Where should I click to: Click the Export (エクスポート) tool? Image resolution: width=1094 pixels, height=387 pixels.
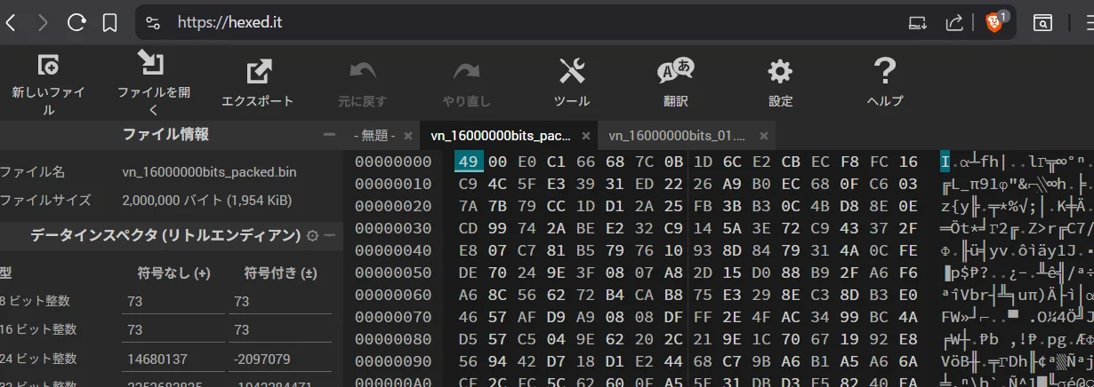[x=258, y=83]
